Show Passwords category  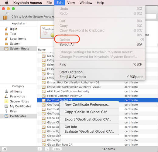(x=17, y=96)
